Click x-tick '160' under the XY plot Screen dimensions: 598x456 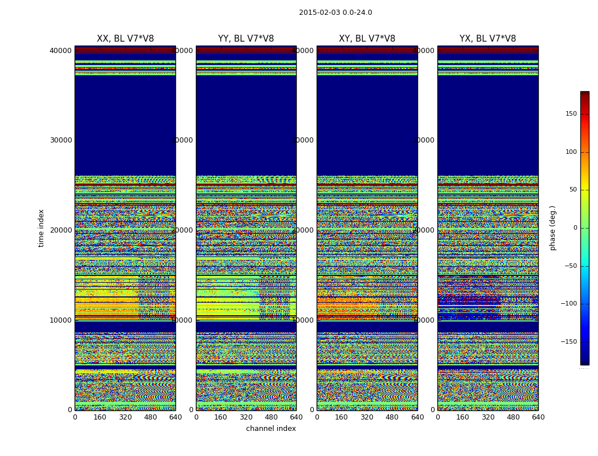tap(341, 417)
